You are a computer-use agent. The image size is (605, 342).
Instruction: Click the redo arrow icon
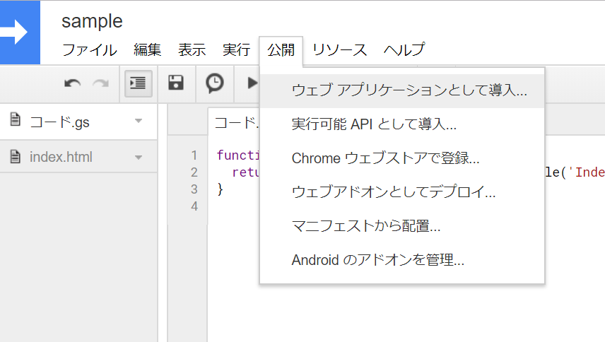pyautogui.click(x=100, y=83)
